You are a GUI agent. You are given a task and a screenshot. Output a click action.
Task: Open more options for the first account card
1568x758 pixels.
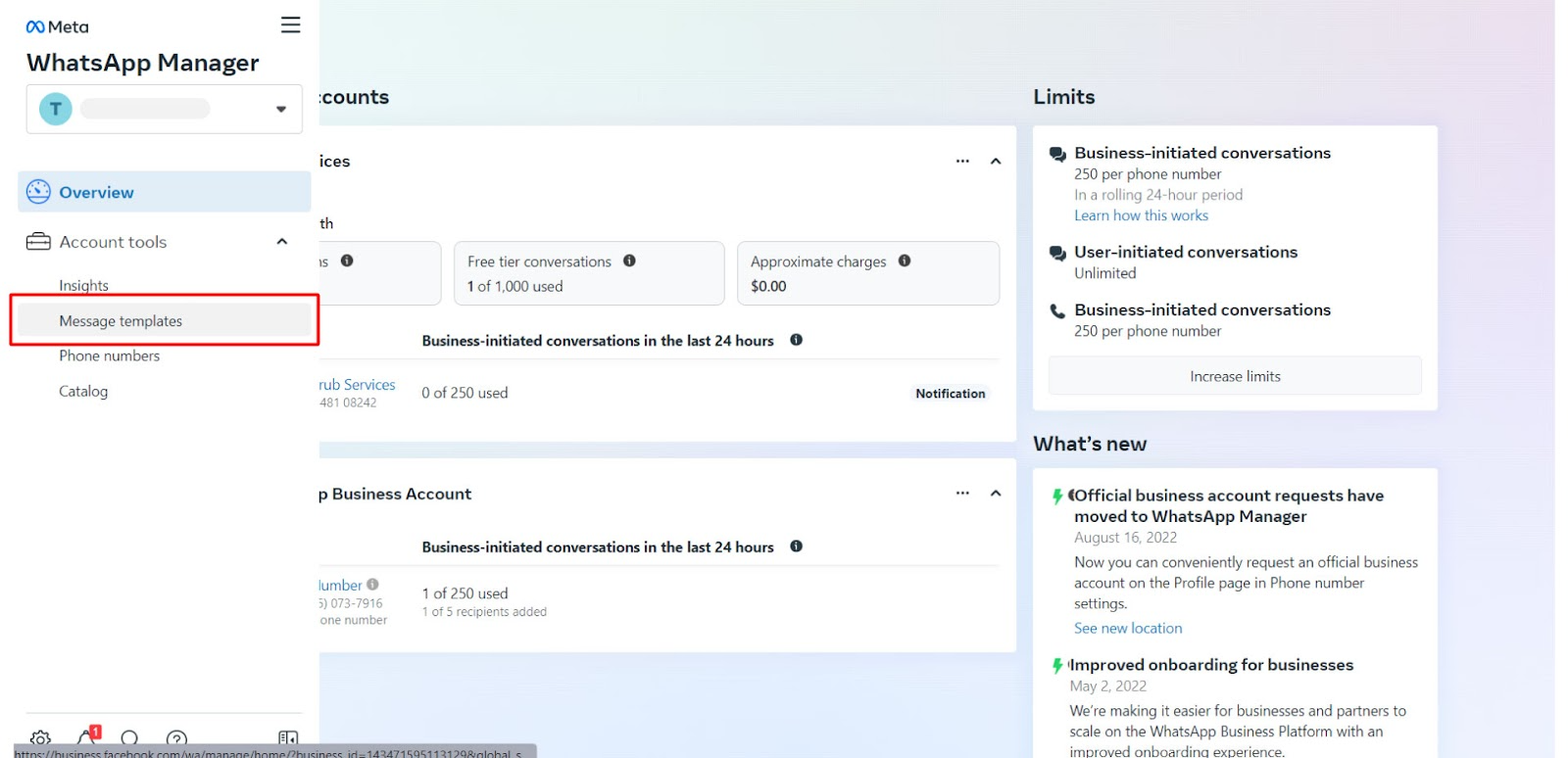click(962, 161)
